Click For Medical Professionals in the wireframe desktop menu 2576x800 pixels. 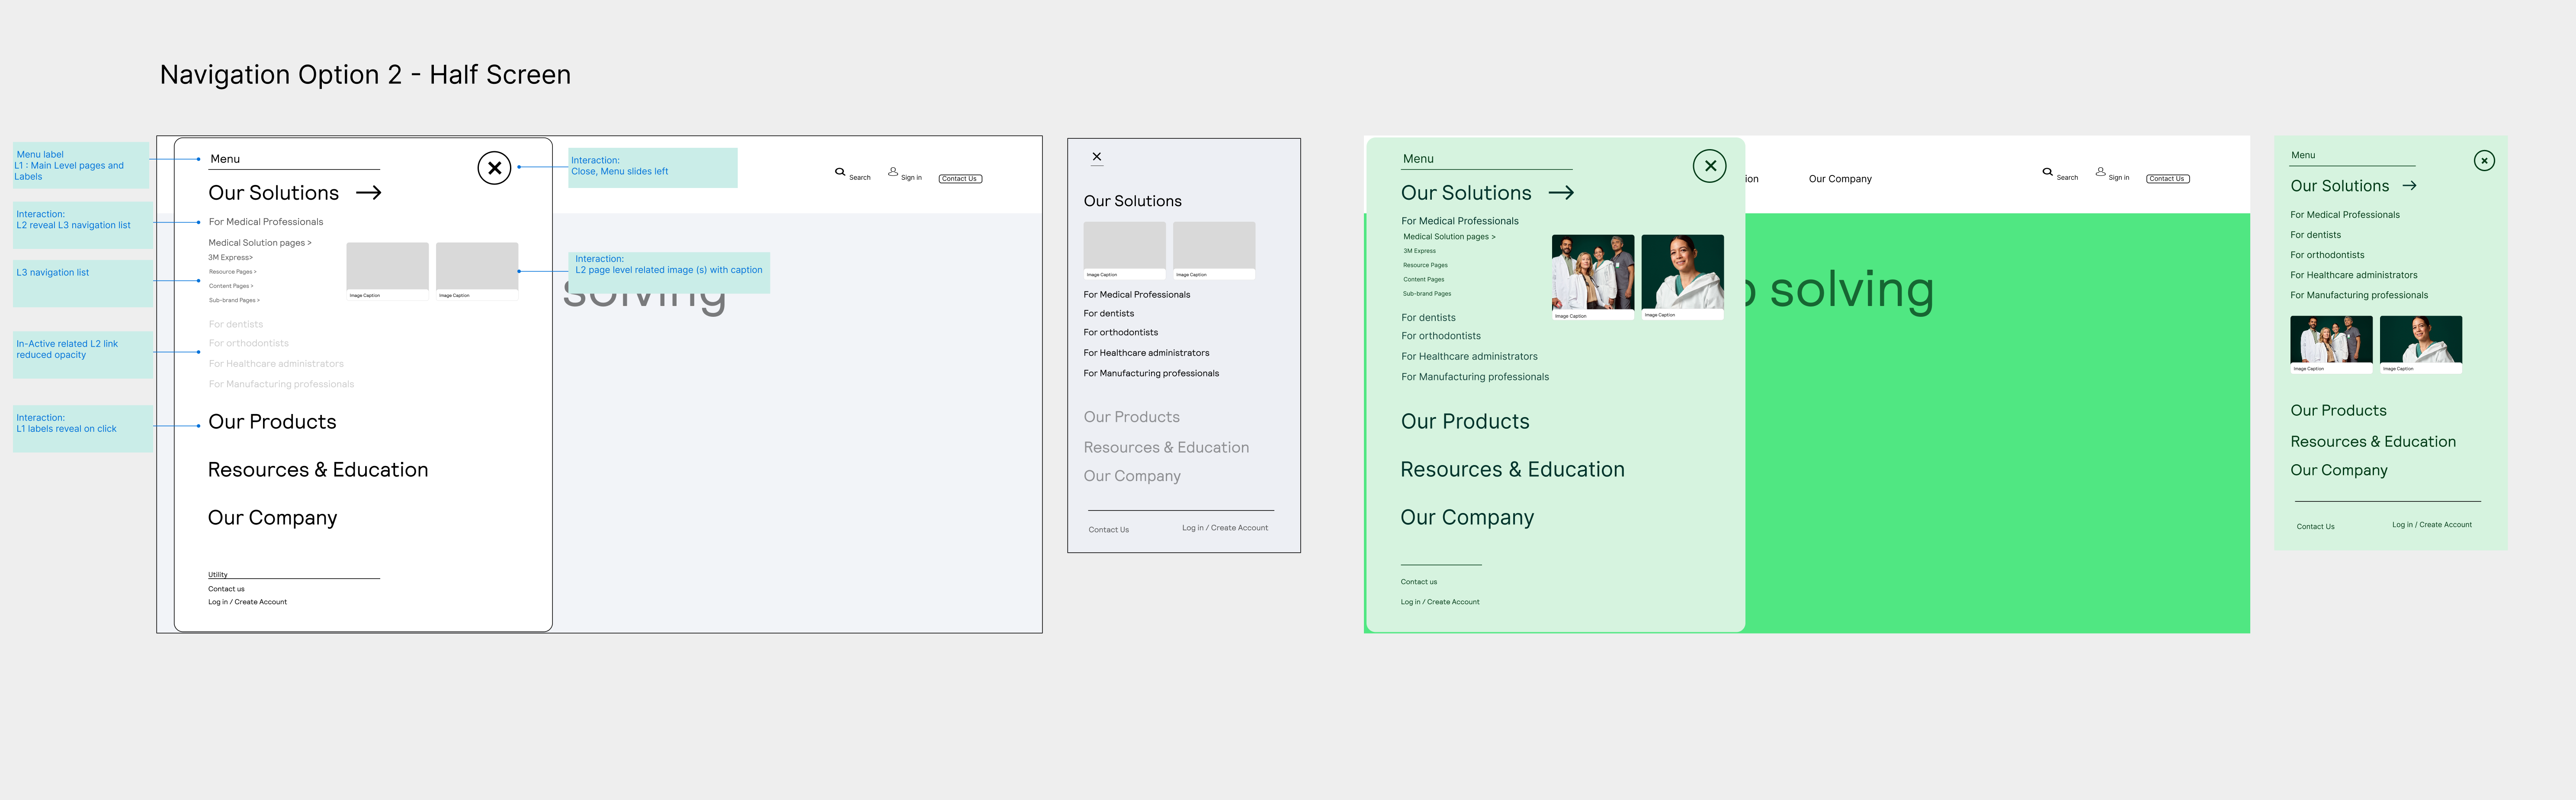coord(266,222)
